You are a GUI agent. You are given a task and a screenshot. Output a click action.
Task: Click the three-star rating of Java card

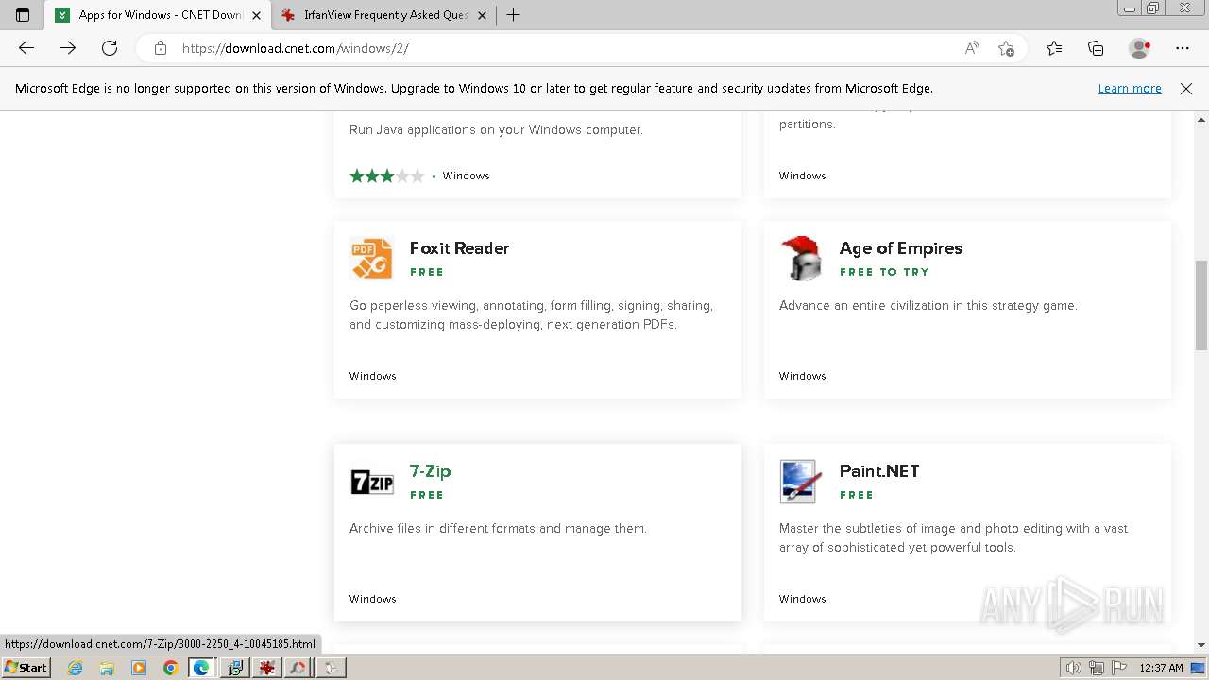pyautogui.click(x=386, y=176)
